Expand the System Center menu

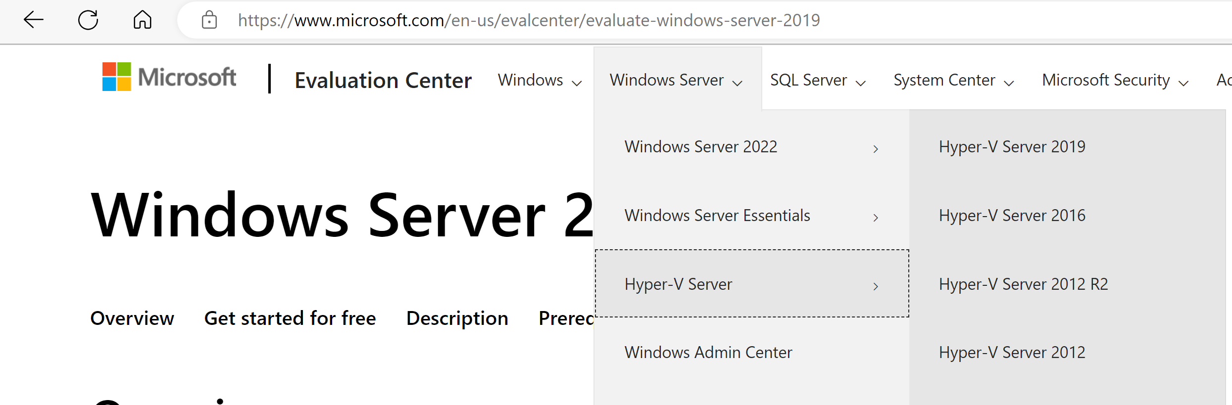954,80
